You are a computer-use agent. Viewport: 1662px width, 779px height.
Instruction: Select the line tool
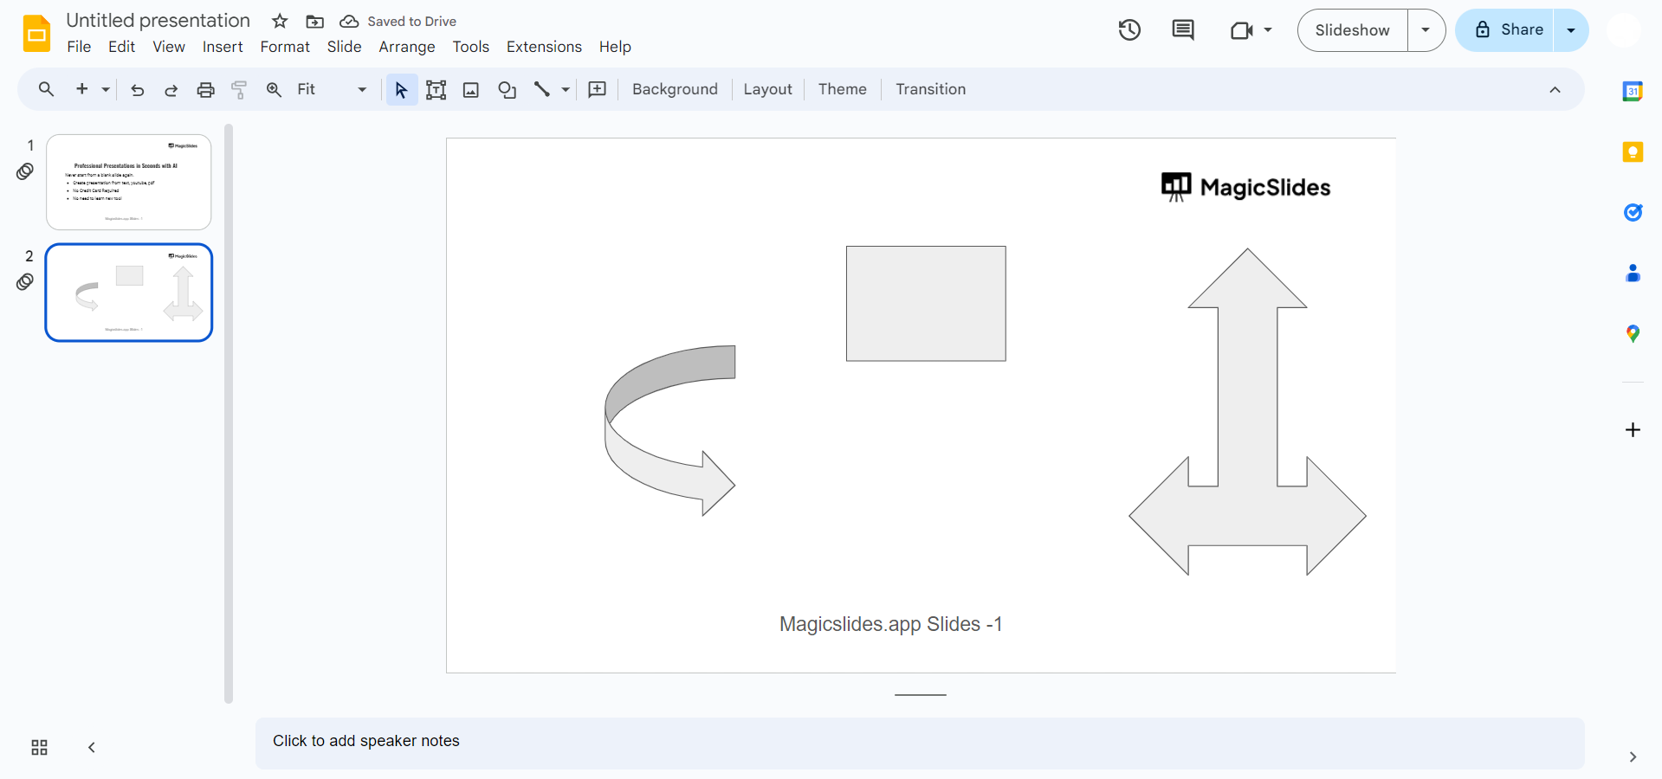coord(542,89)
